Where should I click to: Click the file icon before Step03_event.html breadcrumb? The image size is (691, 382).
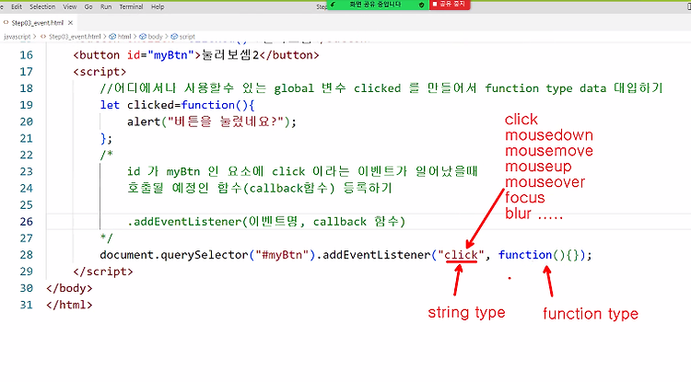coord(43,37)
